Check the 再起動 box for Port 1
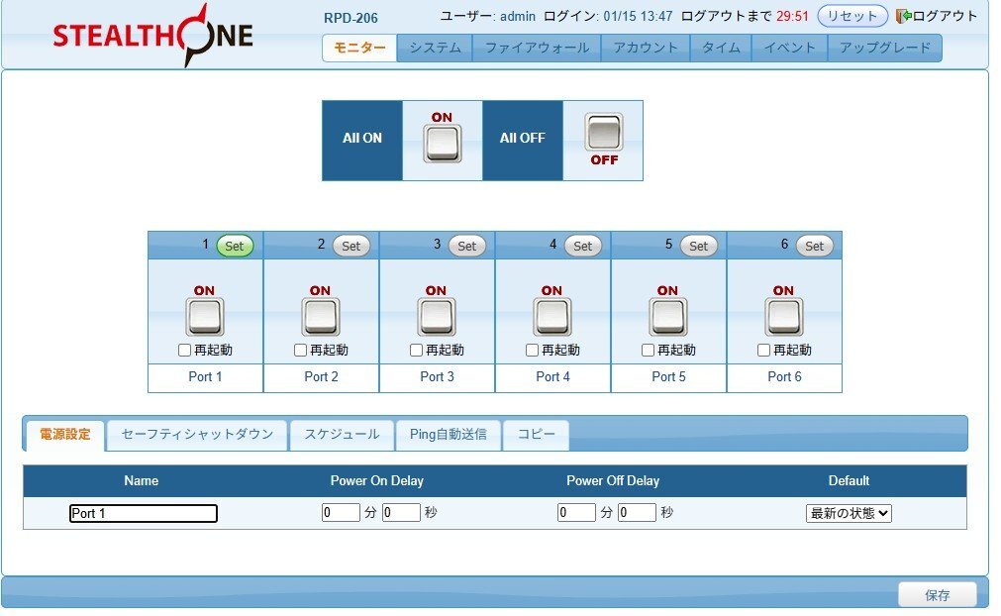 tap(184, 350)
